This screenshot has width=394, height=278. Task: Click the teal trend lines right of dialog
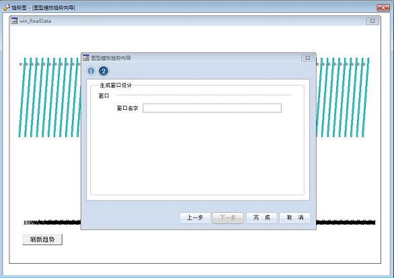[x=342, y=98]
